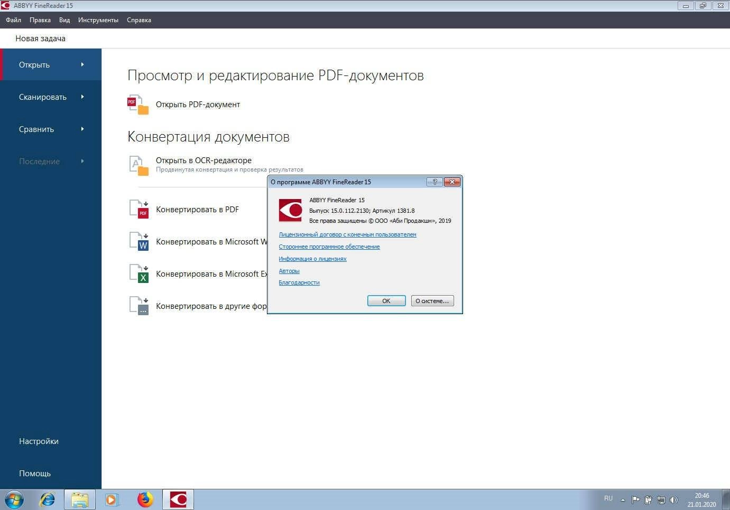The width and height of the screenshot is (730, 510).
Task: Click the Convert to Microsoft Excel icon
Action: [139, 273]
